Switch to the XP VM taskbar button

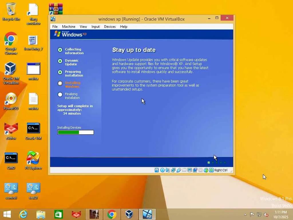[147, 214]
